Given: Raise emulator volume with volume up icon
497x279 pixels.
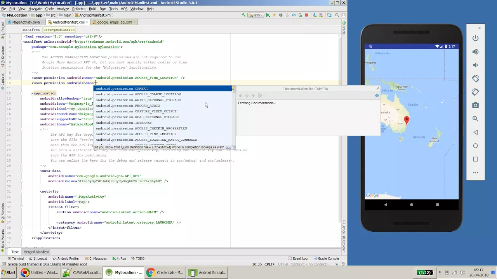Looking at the screenshot, I should click(475, 52).
